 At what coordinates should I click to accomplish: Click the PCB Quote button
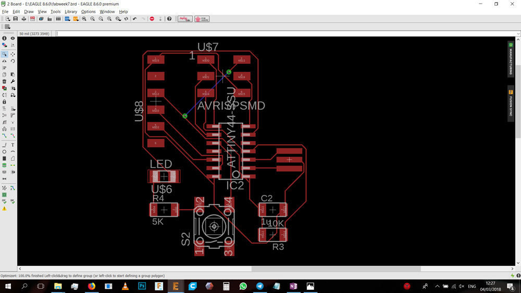[202, 19]
